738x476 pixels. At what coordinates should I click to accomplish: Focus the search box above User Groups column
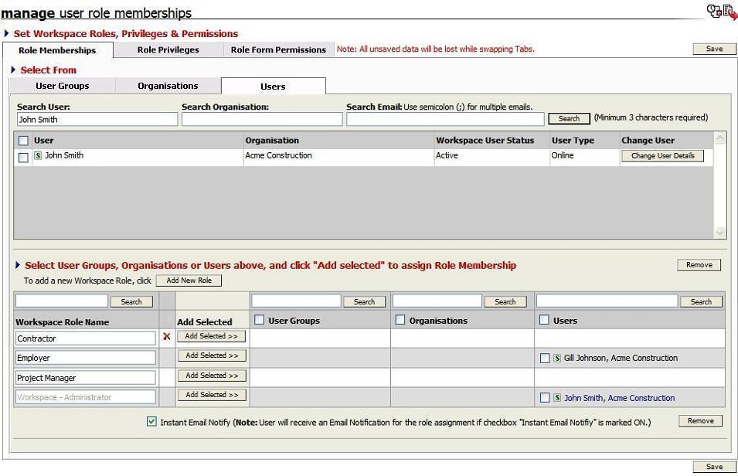296,301
